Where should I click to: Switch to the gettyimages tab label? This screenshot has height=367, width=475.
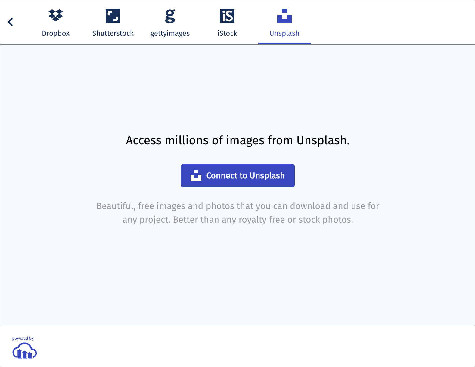click(170, 34)
